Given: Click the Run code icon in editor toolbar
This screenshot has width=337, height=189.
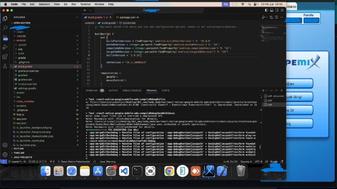Looking at the screenshot, I should pos(263,17).
